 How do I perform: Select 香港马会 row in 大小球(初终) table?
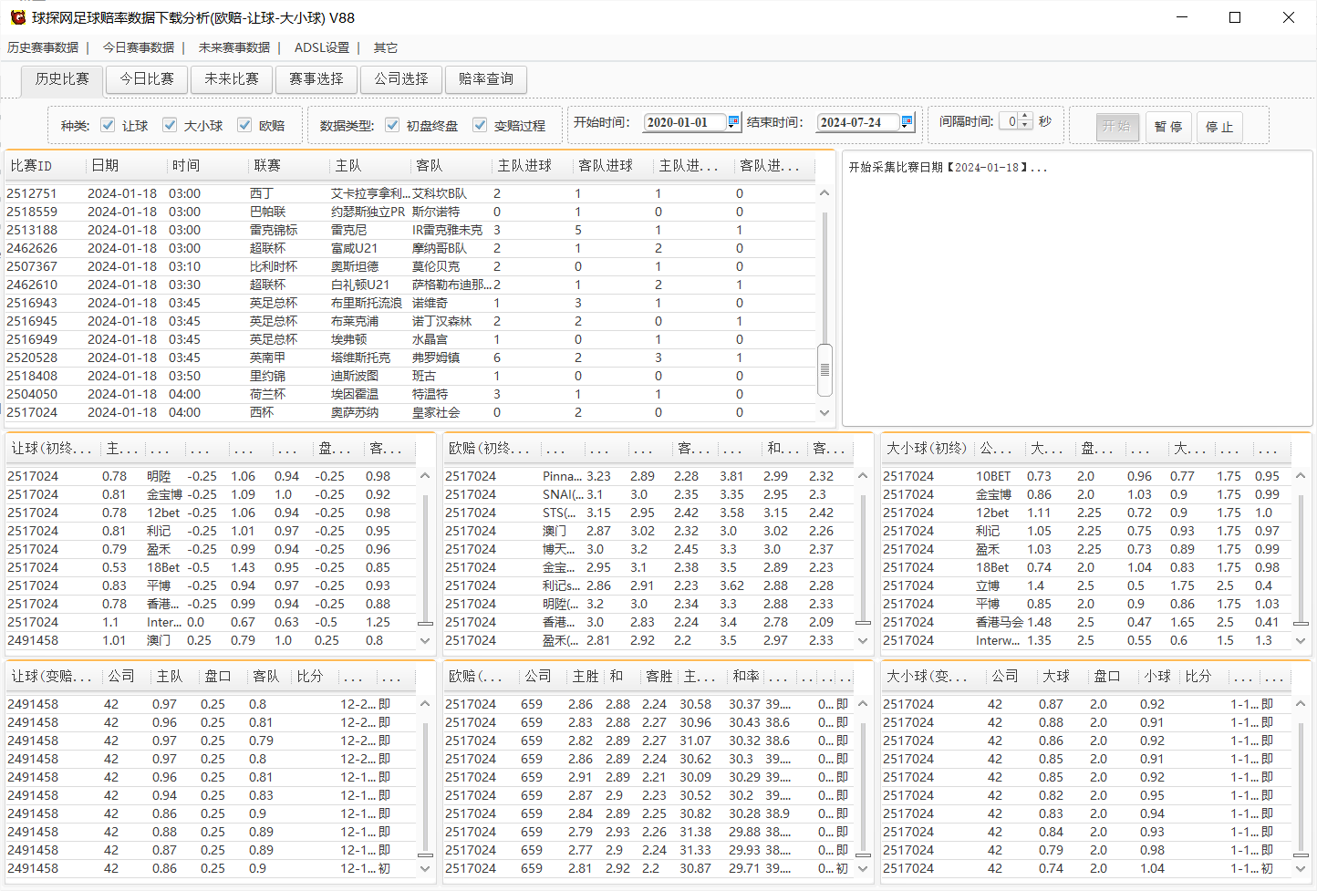[x=1086, y=622]
